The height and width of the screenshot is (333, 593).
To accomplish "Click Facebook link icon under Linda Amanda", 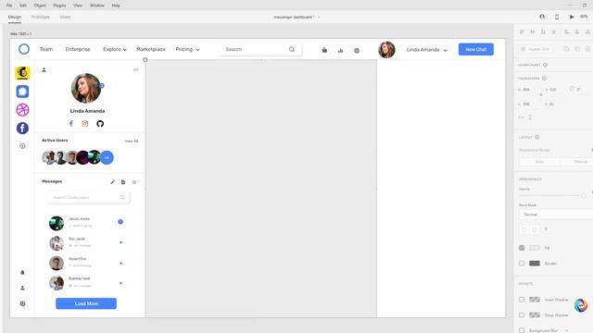I will [71, 123].
